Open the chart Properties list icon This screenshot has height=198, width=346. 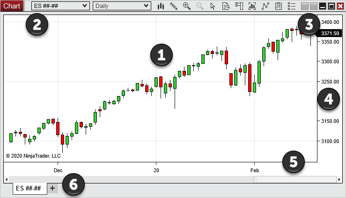pyautogui.click(x=292, y=6)
